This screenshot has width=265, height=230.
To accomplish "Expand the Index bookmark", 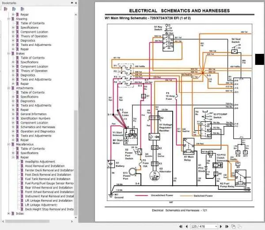I will click(x=8, y=214).
